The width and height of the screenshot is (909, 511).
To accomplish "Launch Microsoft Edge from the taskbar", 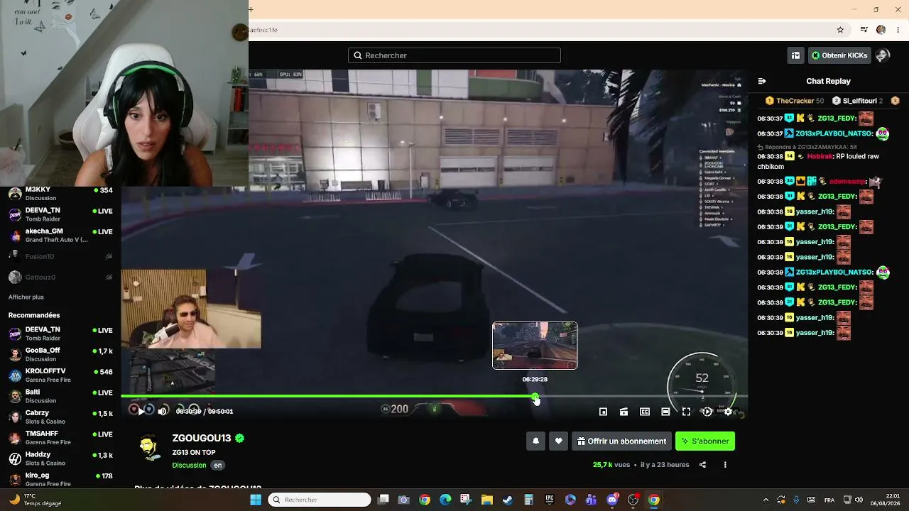I will click(445, 500).
